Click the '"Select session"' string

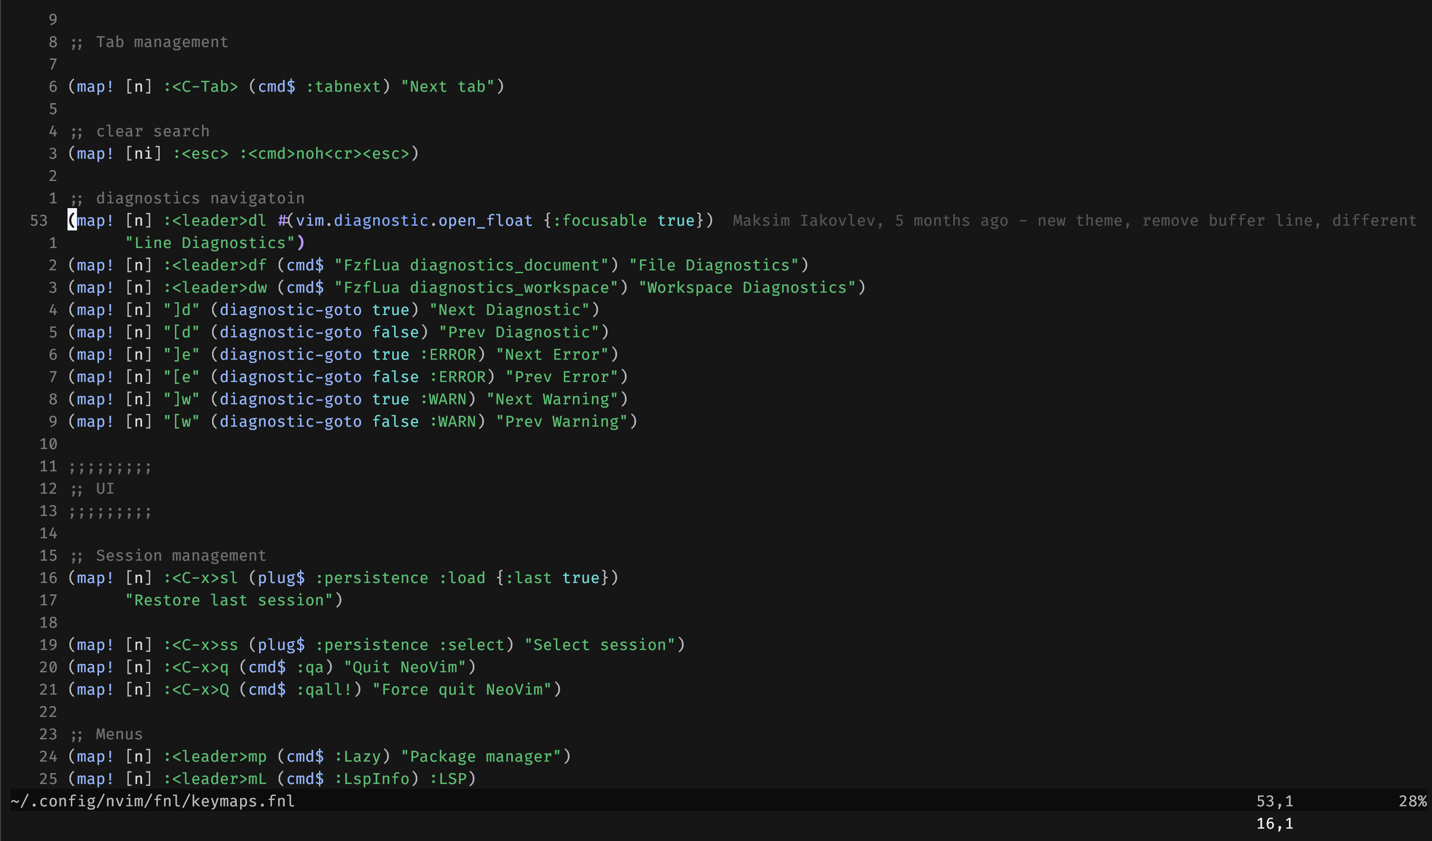pyautogui.click(x=600, y=644)
